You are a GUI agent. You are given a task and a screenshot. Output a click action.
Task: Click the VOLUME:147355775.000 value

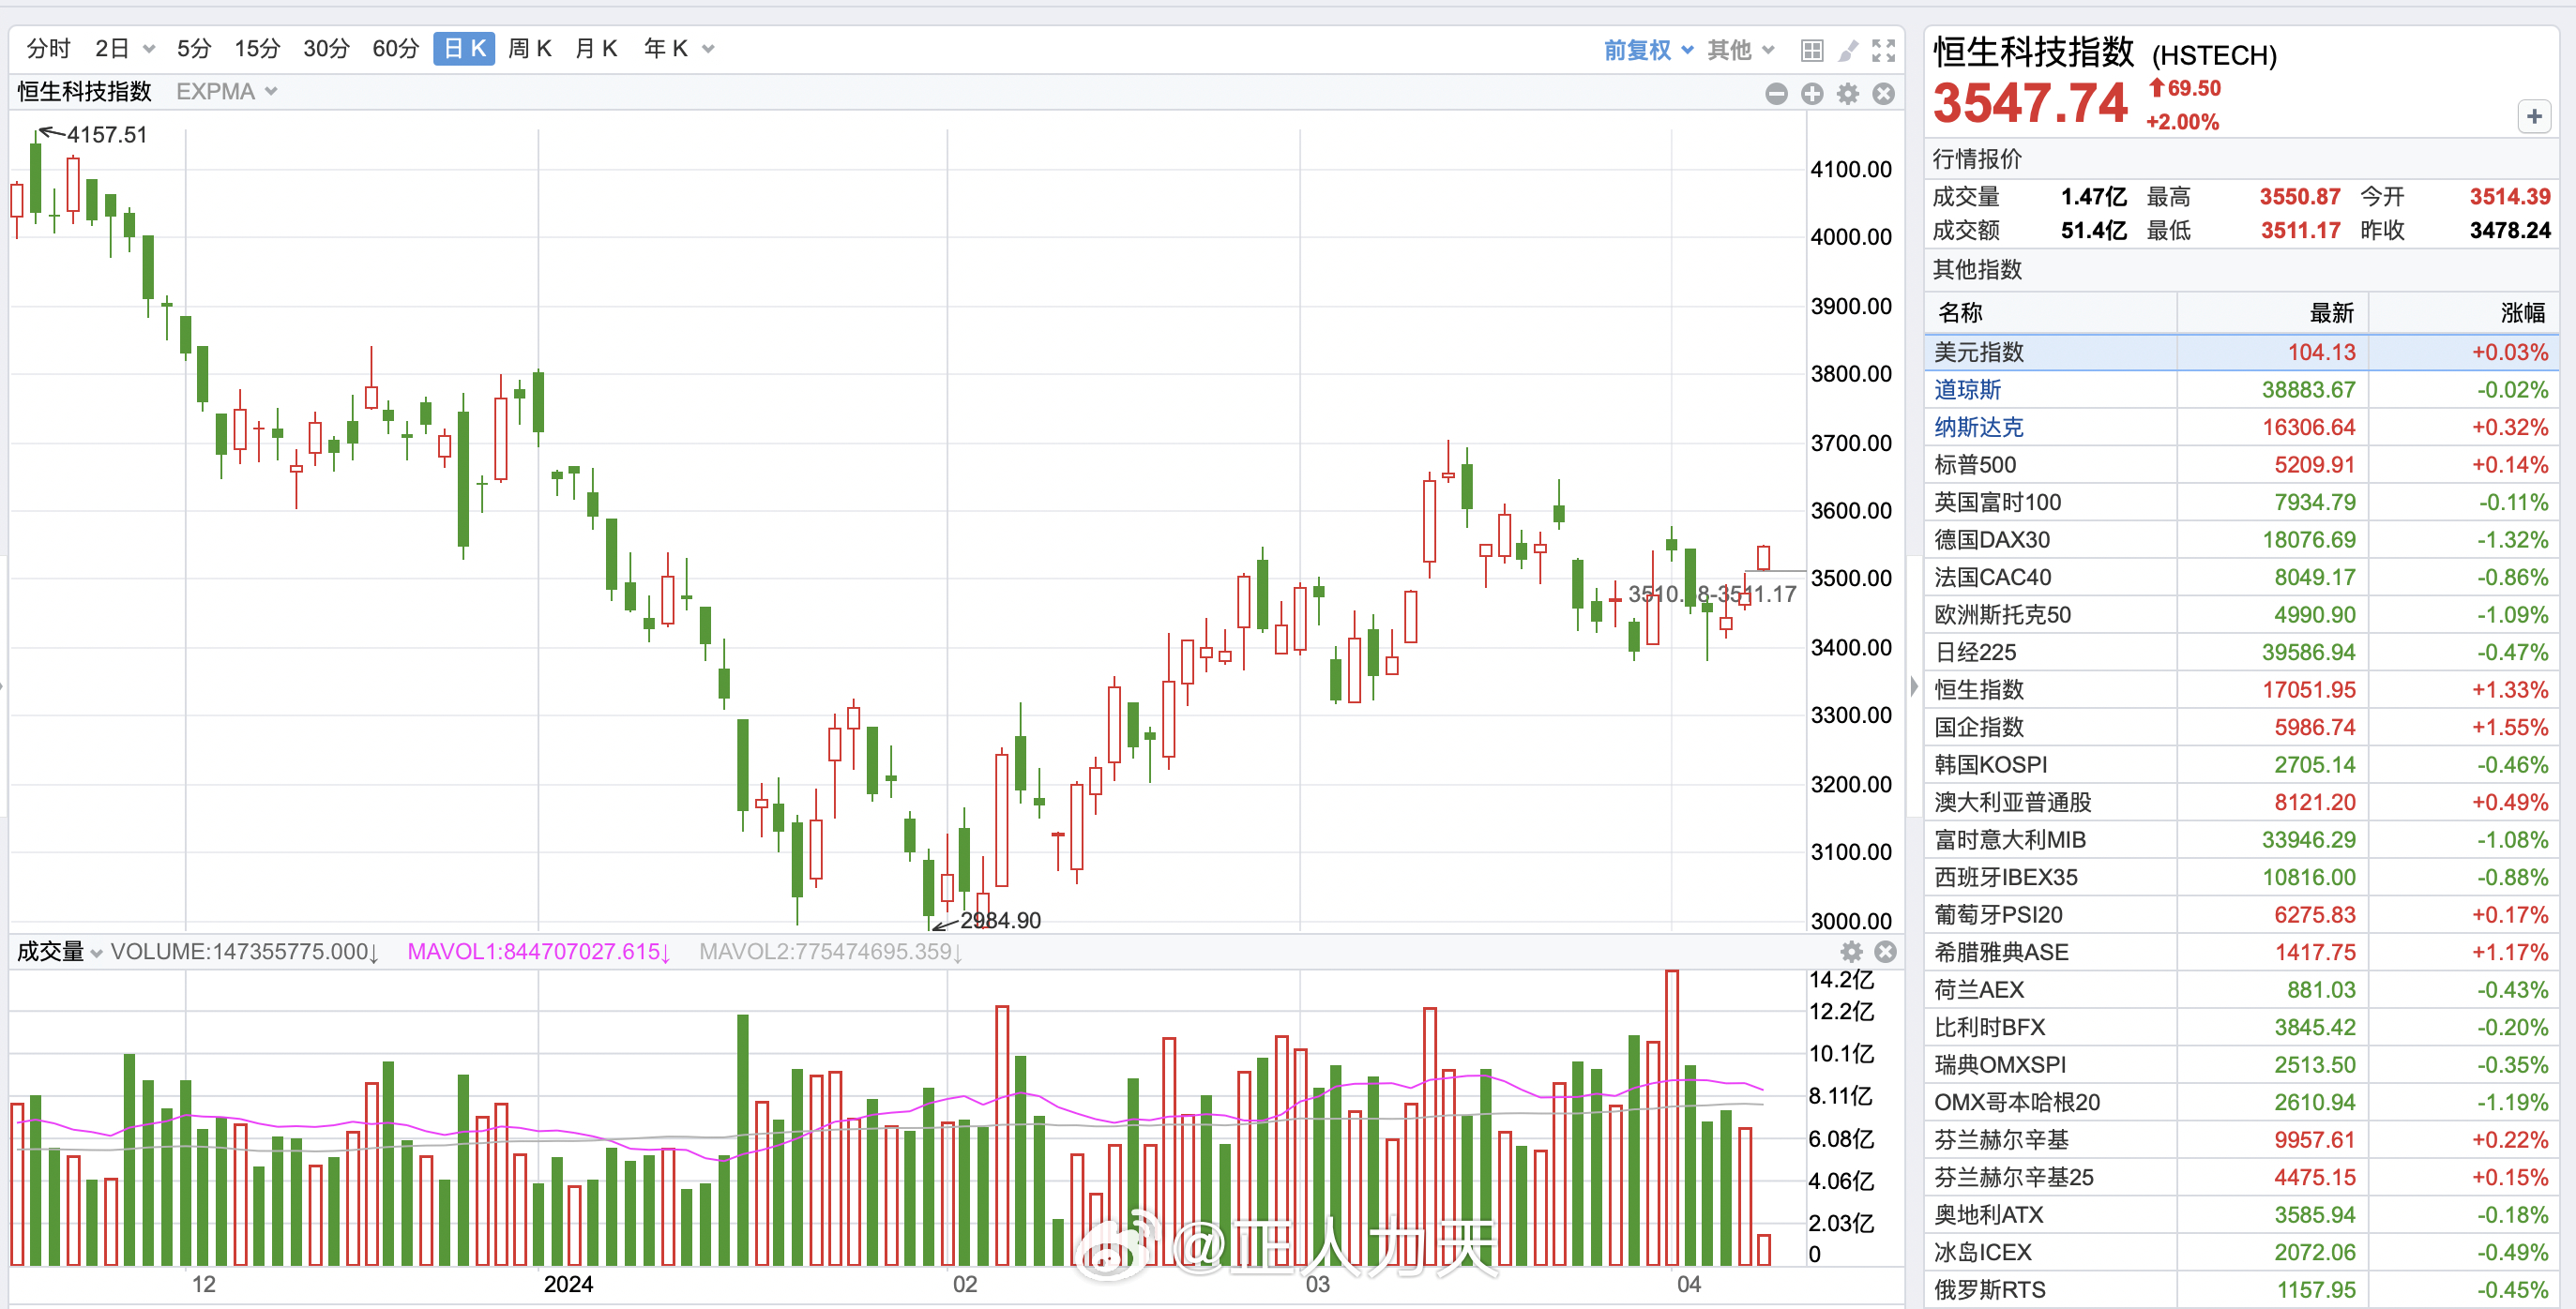(x=244, y=951)
